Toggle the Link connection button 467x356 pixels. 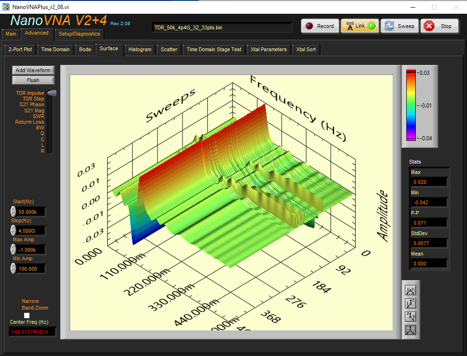[360, 26]
